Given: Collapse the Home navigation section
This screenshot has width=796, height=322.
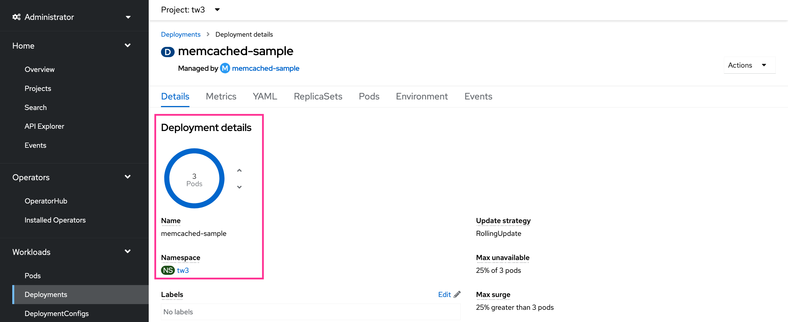Looking at the screenshot, I should pyautogui.click(x=127, y=45).
